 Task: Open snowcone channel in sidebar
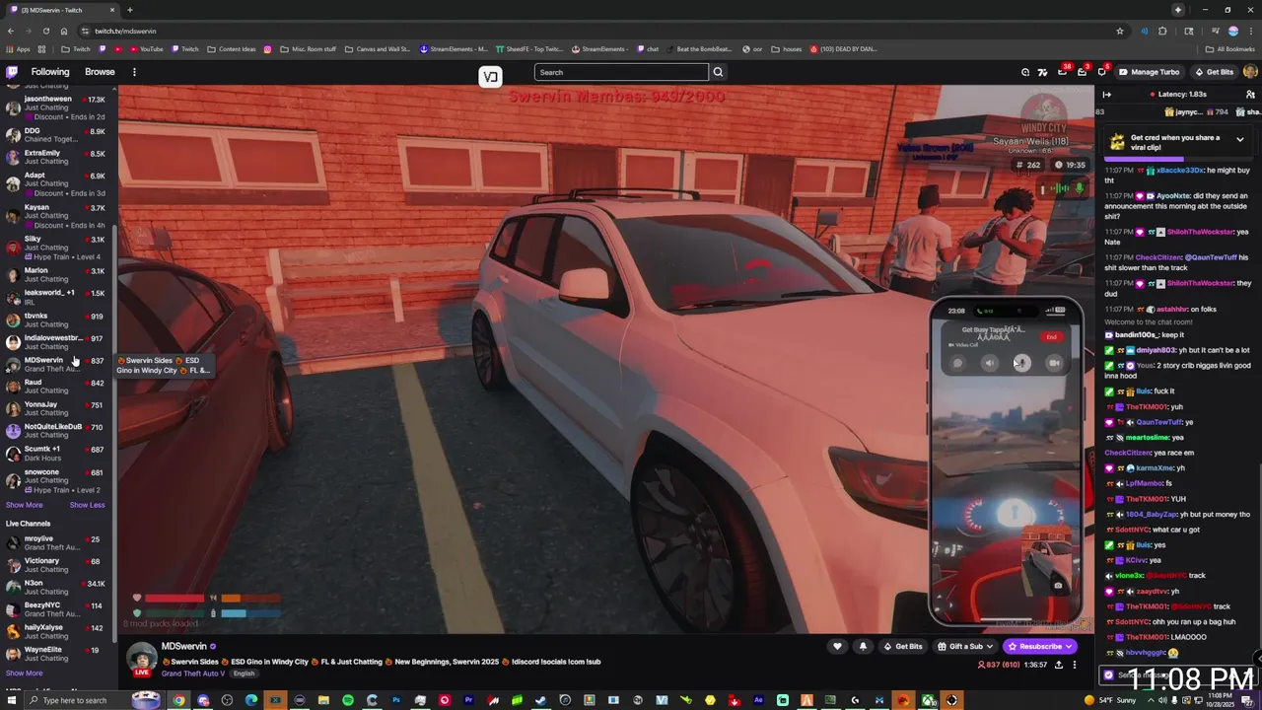[57, 481]
